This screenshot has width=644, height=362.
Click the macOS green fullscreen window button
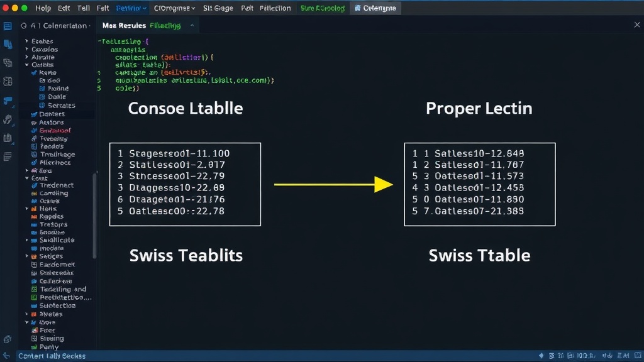coord(25,8)
